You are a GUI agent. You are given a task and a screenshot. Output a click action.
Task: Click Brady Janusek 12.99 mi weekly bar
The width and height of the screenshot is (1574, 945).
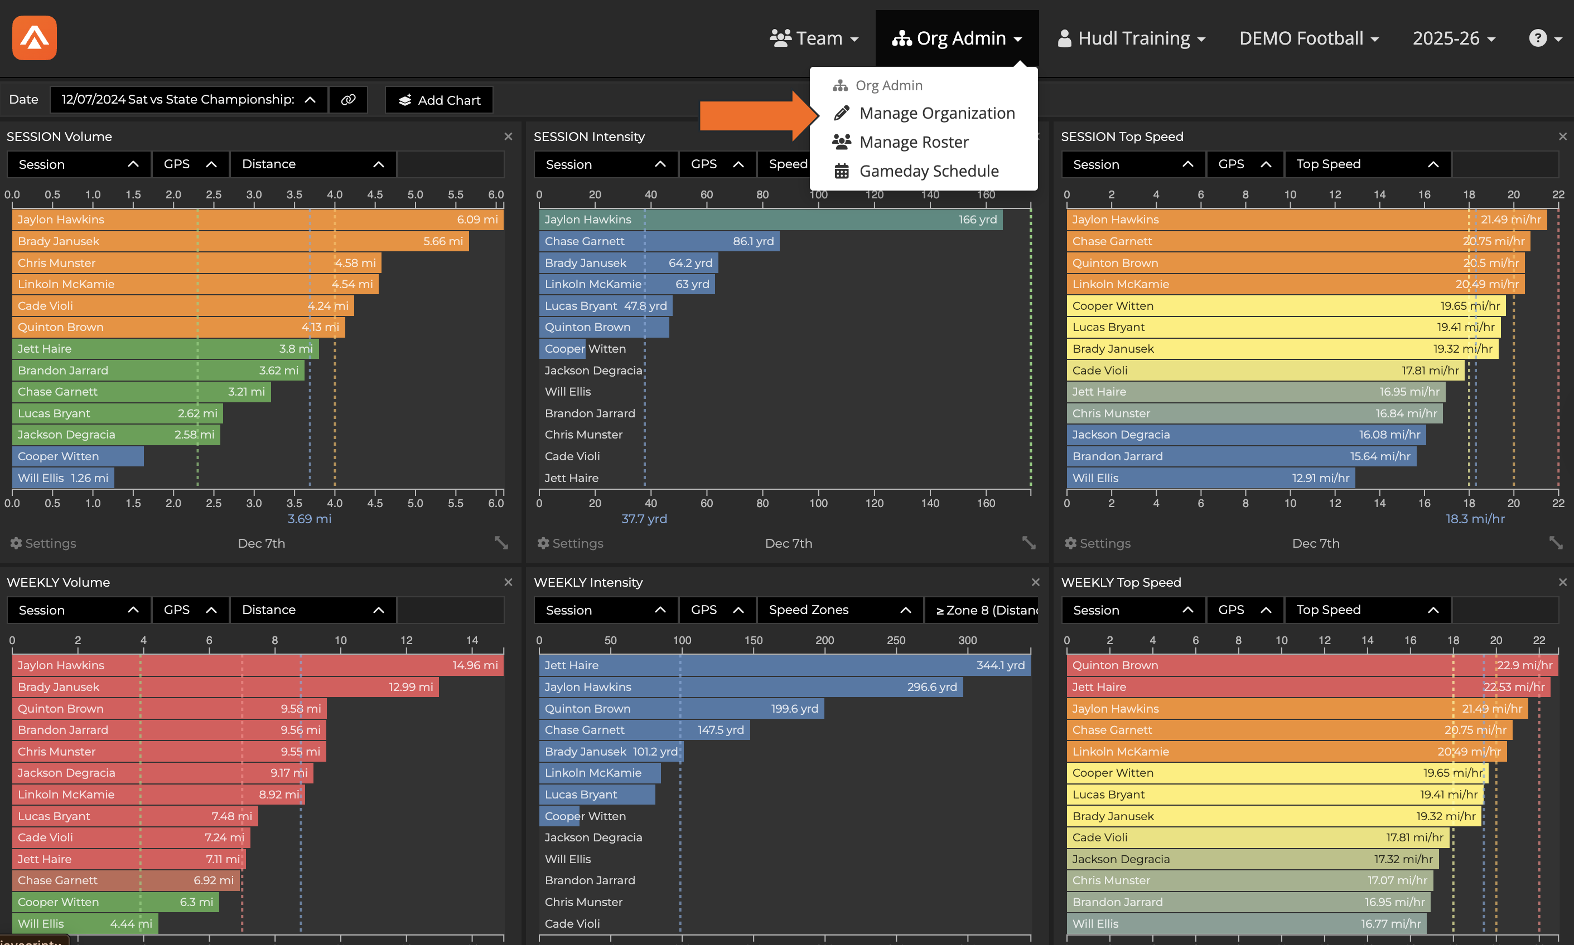[225, 687]
